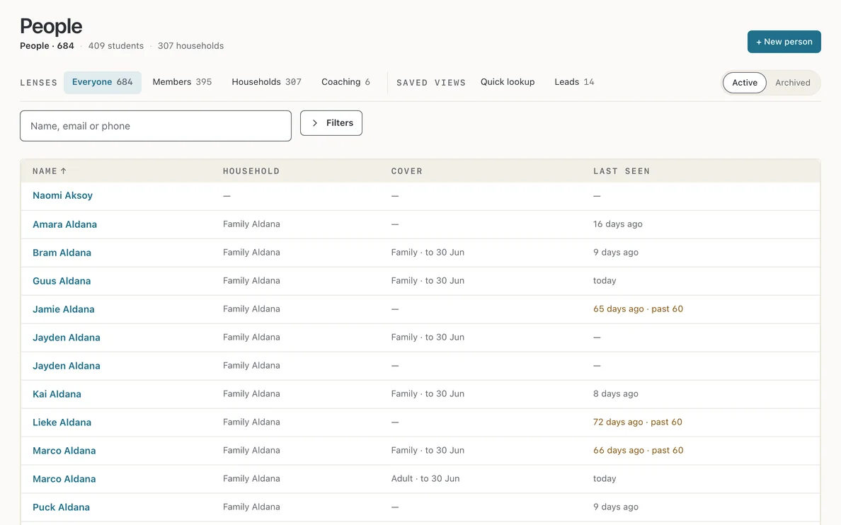The image size is (841, 525).
Task: Open Bram Aldana's profile
Action: click(62, 253)
